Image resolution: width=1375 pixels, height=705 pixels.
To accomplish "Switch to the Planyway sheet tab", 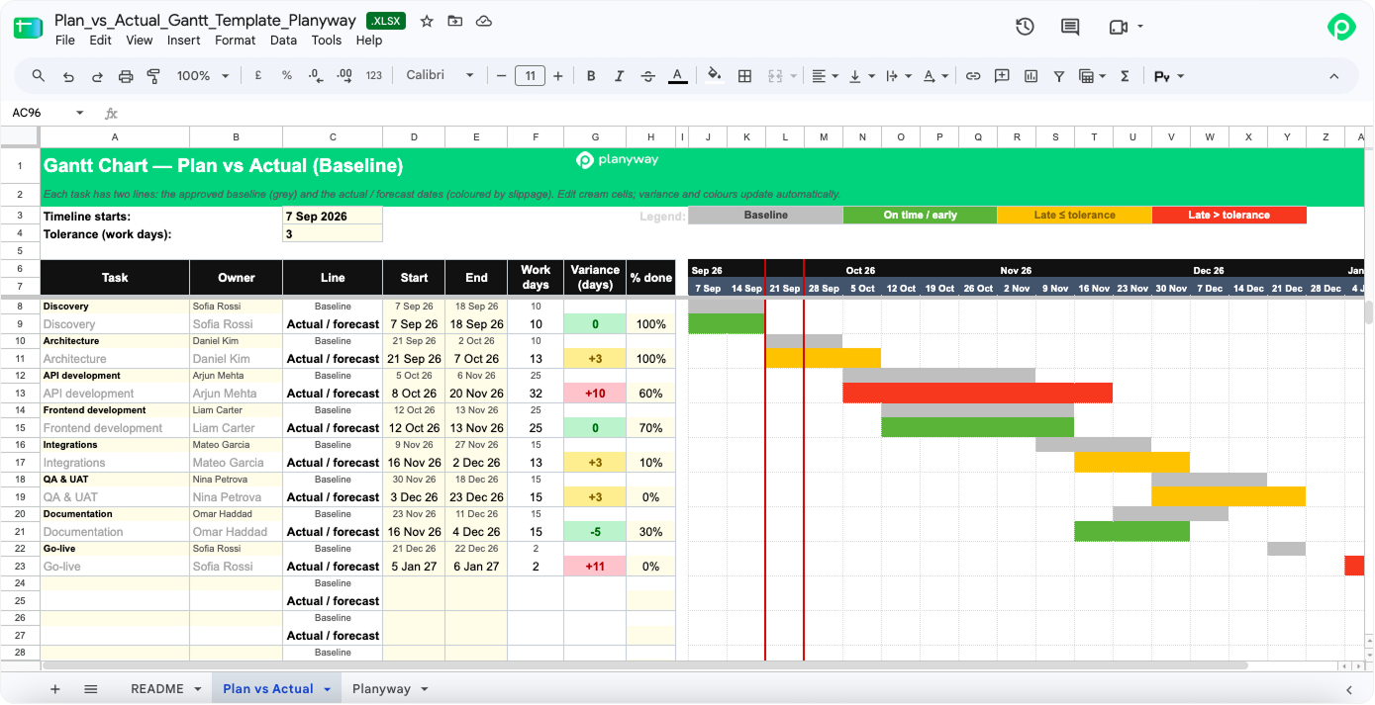I will [x=381, y=689].
